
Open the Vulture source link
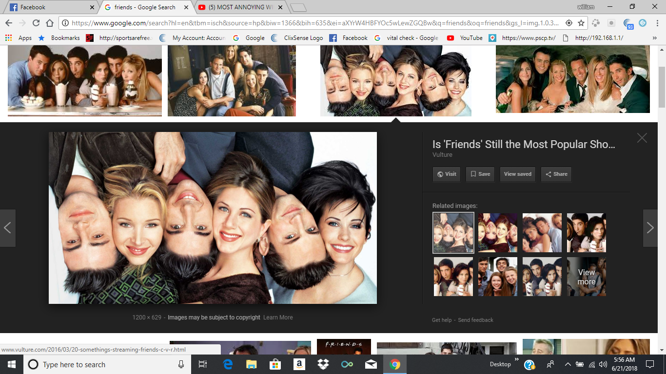click(442, 155)
